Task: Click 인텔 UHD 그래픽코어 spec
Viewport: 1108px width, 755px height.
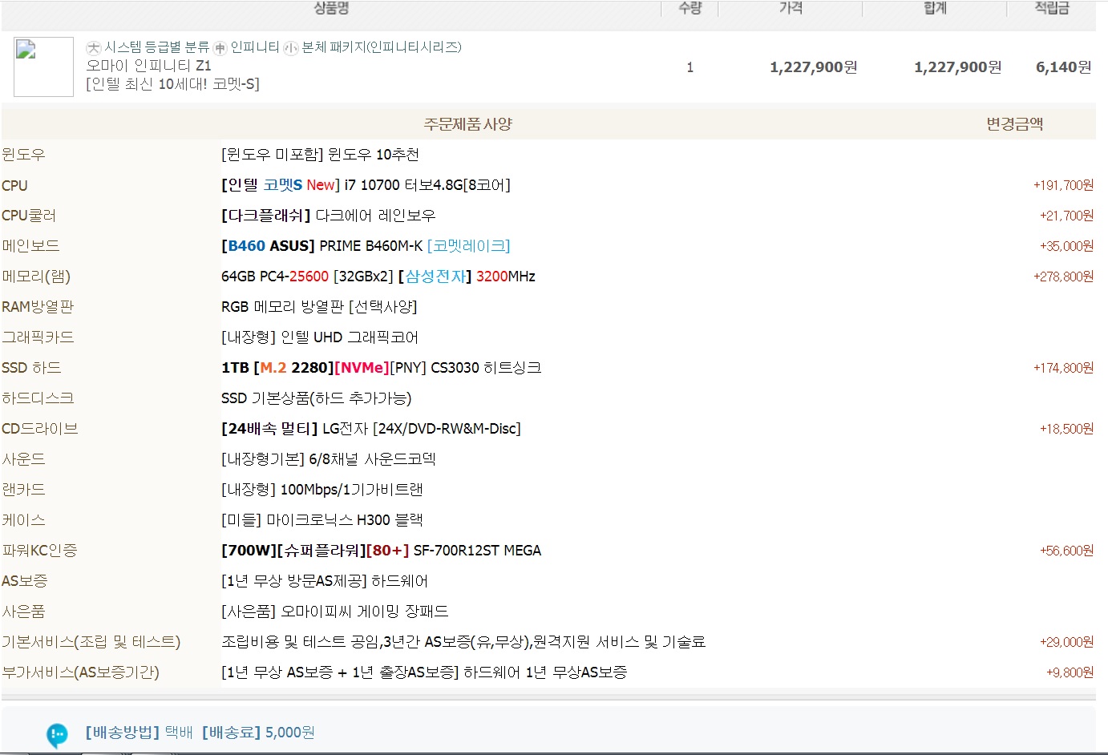Action: (x=320, y=337)
